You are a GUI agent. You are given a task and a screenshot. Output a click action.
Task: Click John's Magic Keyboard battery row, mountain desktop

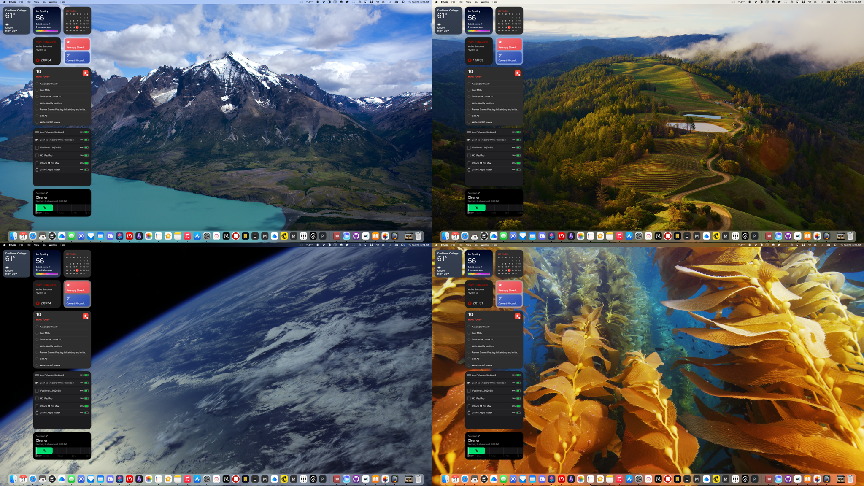(x=62, y=132)
